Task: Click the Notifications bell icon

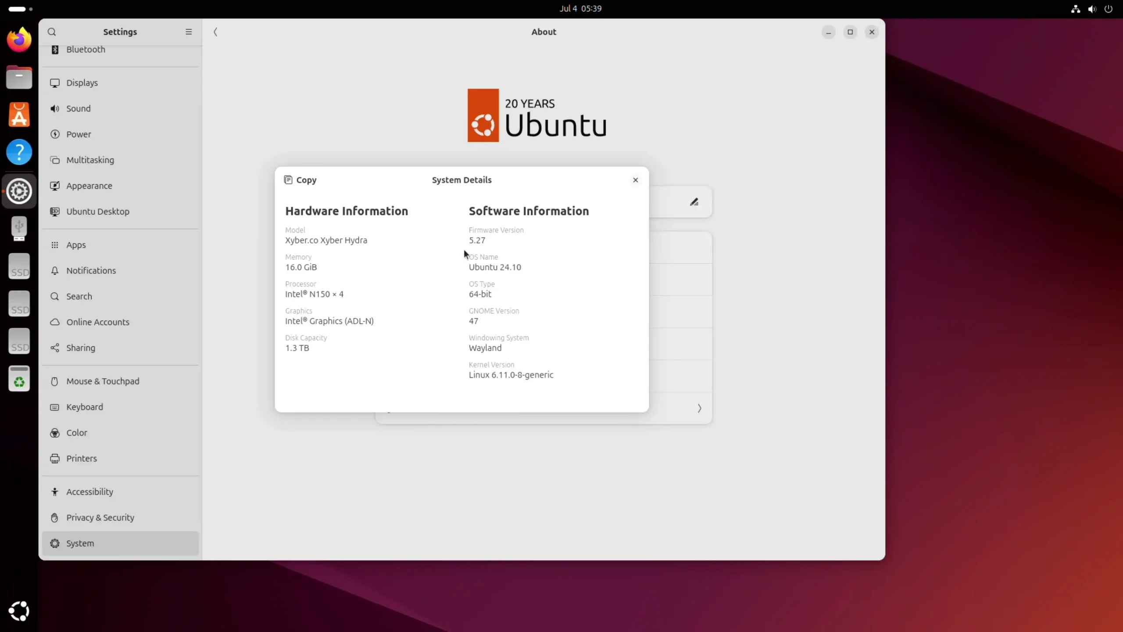Action: coord(55,271)
